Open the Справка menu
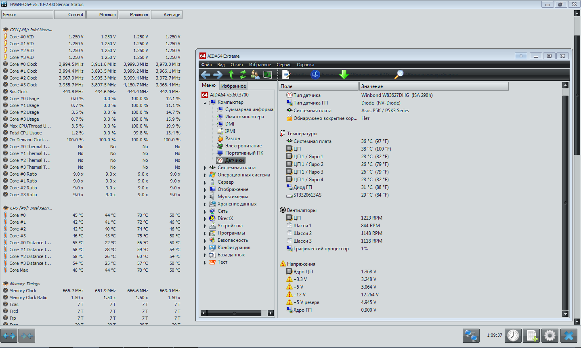Image resolution: width=581 pixels, height=348 pixels. [x=305, y=65]
